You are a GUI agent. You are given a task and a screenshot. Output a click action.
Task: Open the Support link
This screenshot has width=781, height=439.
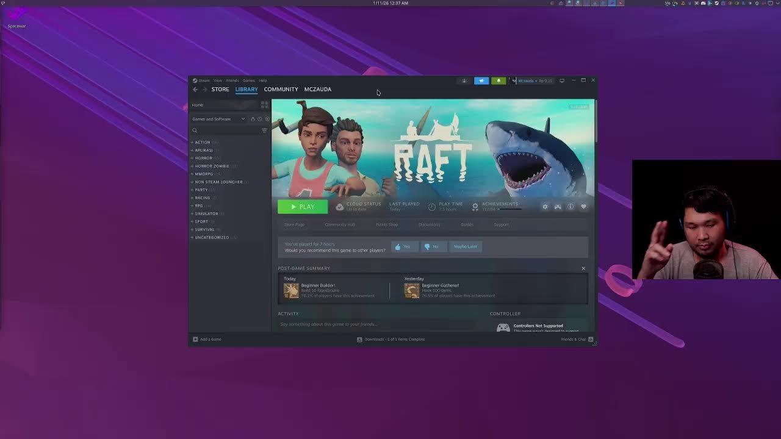501,224
